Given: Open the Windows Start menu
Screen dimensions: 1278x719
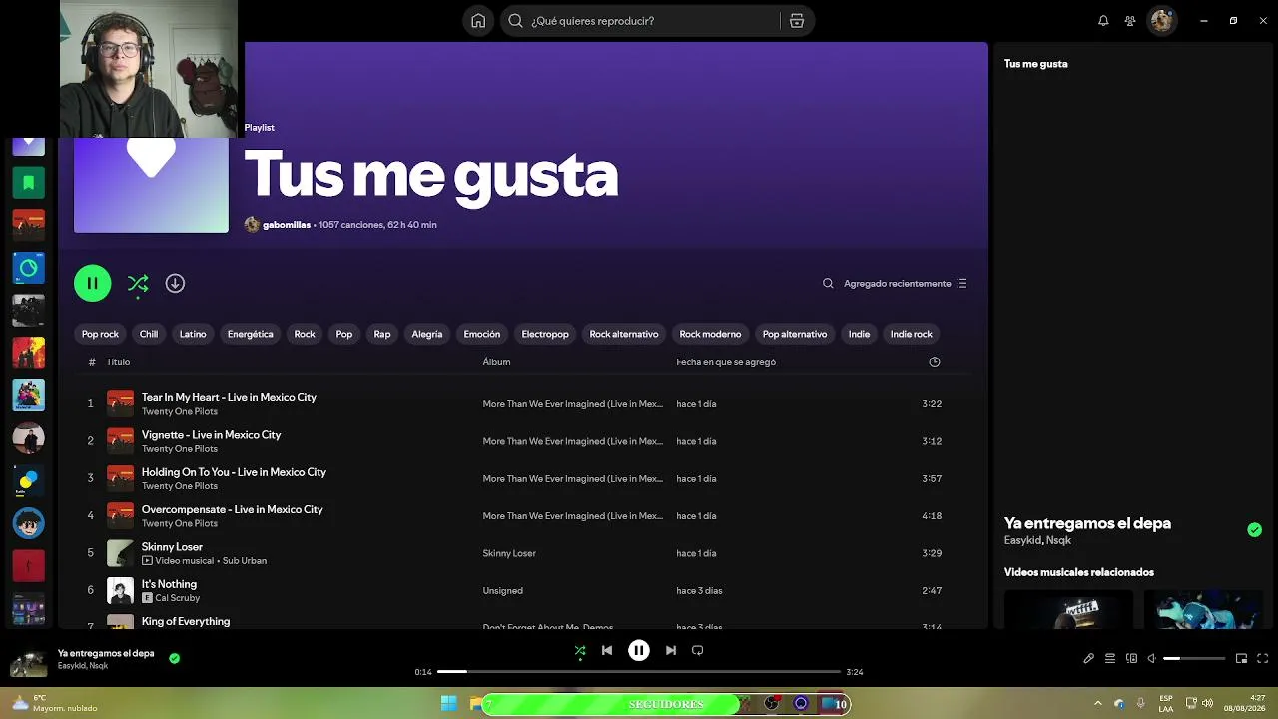Looking at the screenshot, I should 448,704.
